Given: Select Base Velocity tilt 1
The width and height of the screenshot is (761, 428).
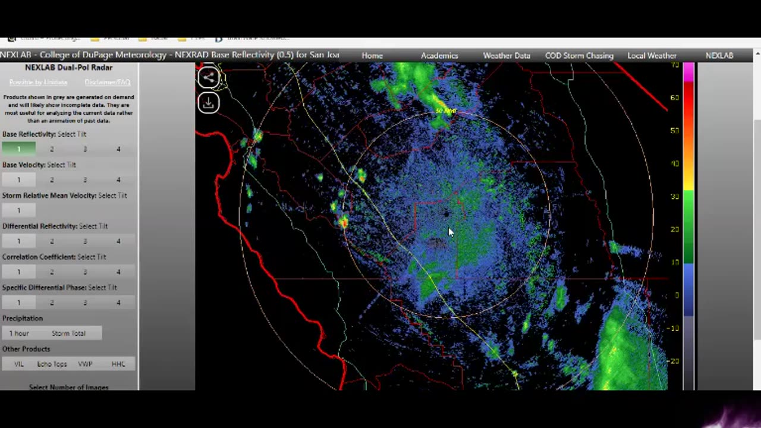Looking at the screenshot, I should [x=18, y=180].
